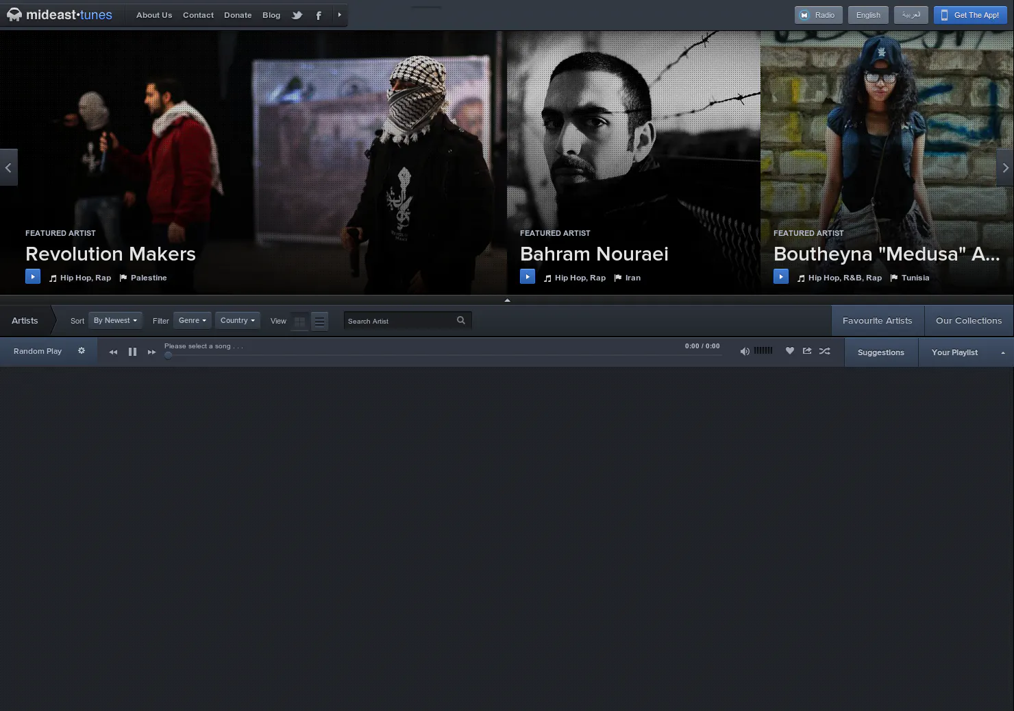Switch to list view
The height and width of the screenshot is (711, 1014).
(319, 321)
